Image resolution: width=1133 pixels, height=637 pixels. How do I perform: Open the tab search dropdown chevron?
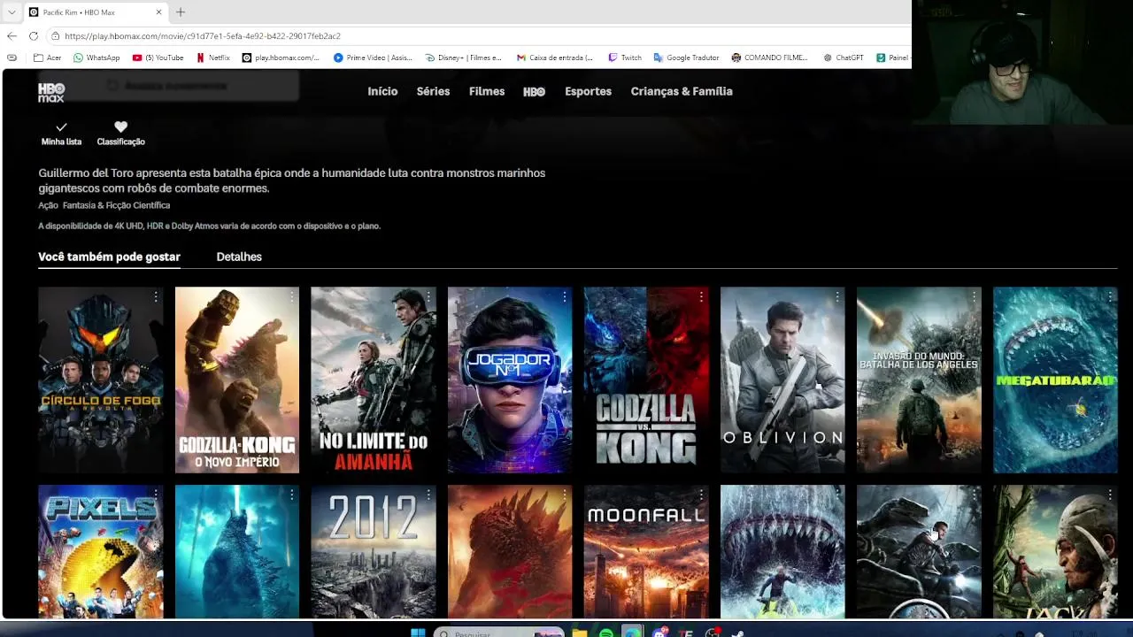click(12, 12)
